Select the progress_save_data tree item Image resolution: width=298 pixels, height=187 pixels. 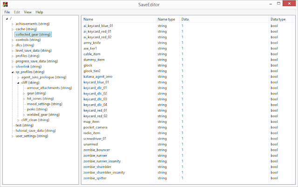coord(37,61)
